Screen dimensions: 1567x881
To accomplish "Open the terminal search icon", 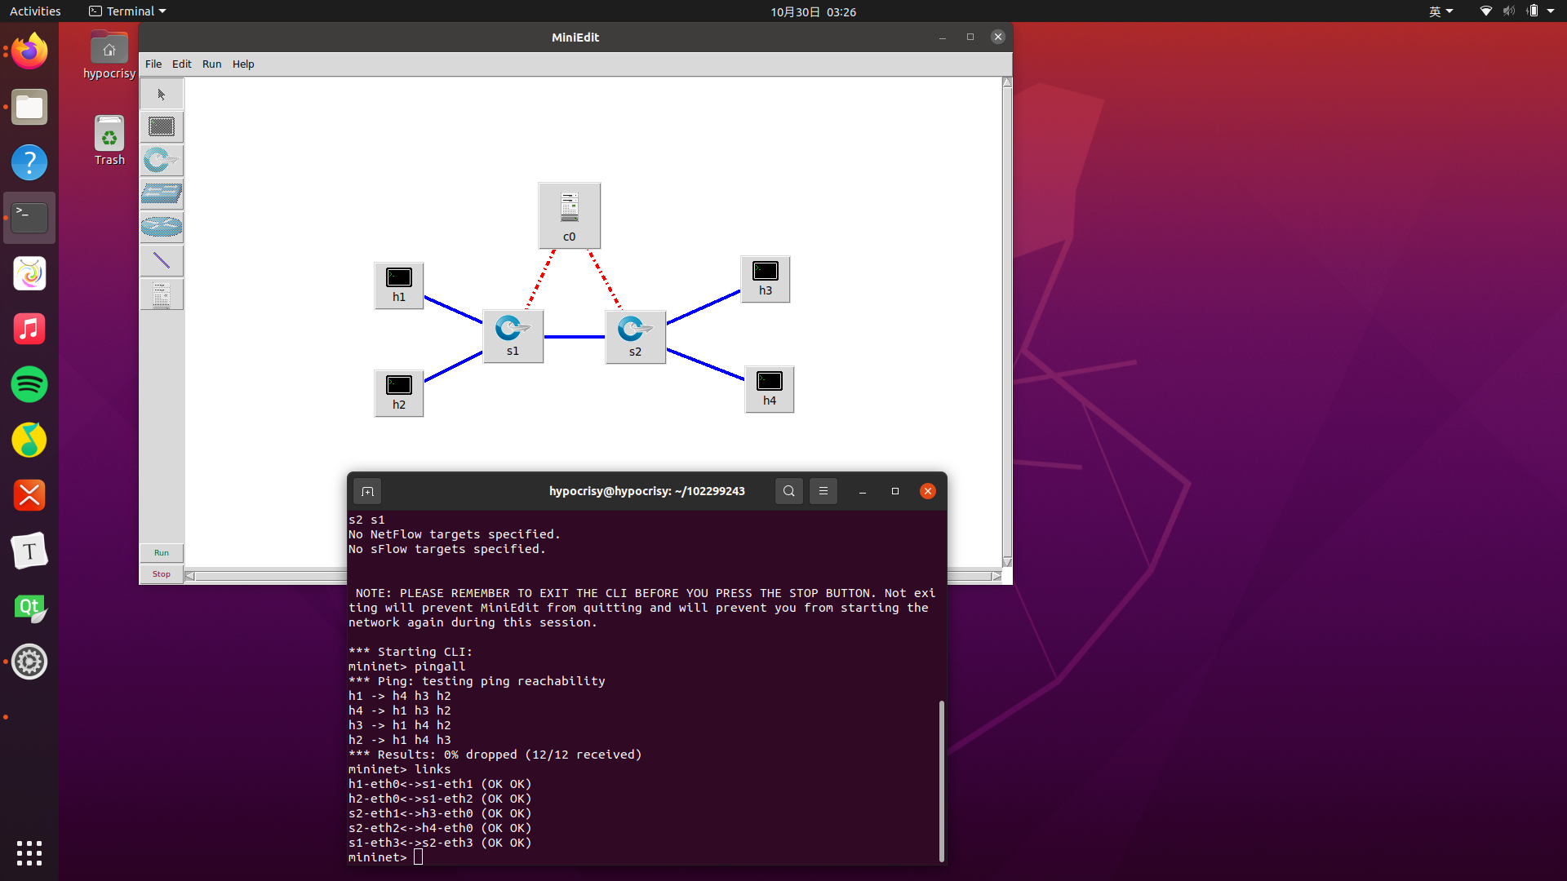I will (x=788, y=491).
